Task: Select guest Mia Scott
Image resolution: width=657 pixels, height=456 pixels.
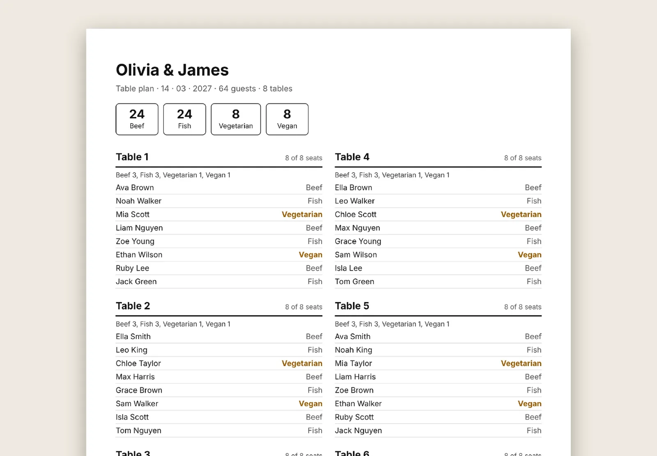Action: tap(133, 214)
